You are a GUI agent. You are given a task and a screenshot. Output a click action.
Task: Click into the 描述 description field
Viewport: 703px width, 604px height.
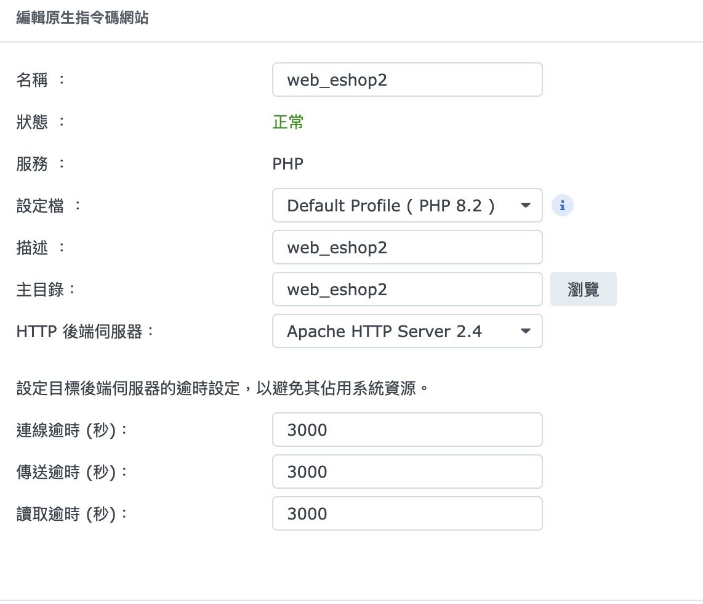(407, 248)
